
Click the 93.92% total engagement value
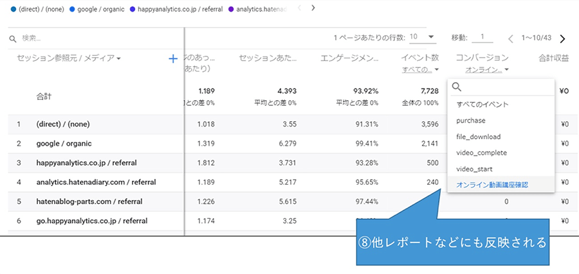(x=366, y=91)
